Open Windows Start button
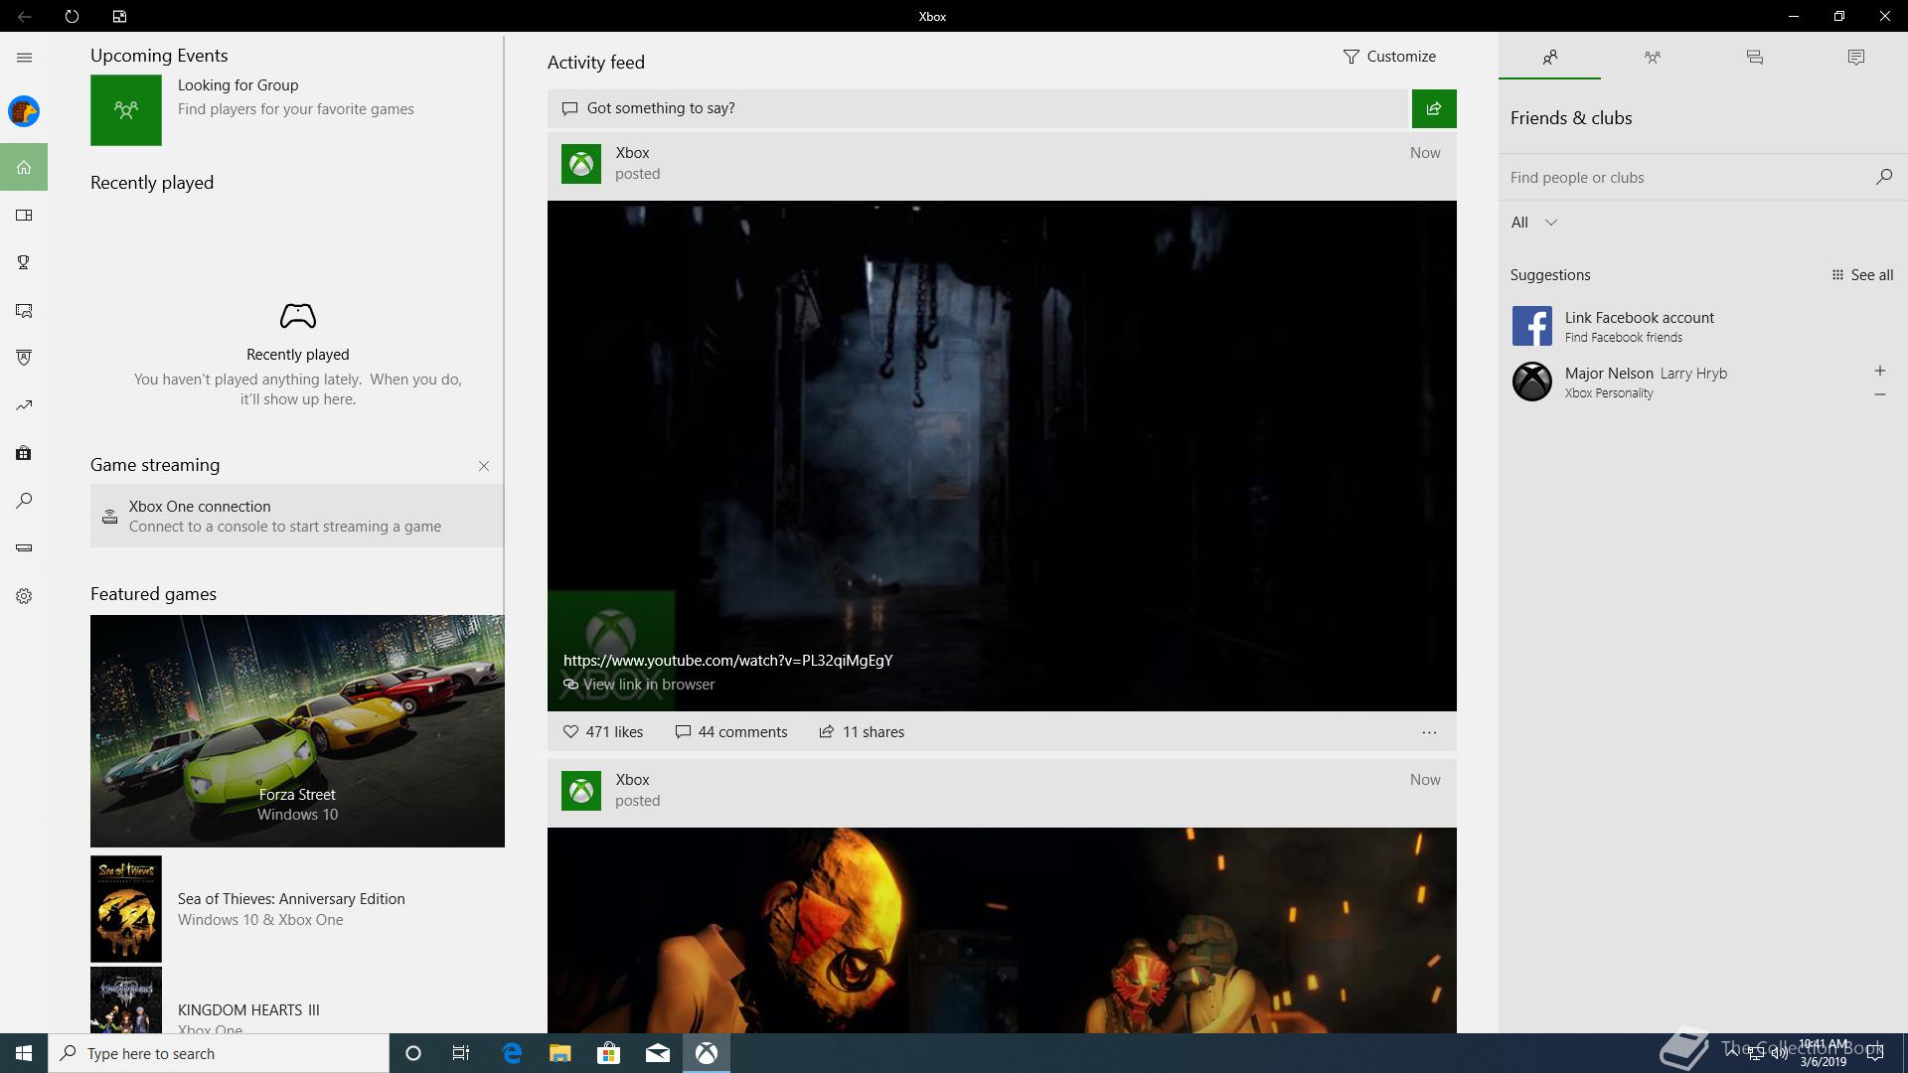Viewport: 1908px width, 1073px height. pyautogui.click(x=24, y=1053)
